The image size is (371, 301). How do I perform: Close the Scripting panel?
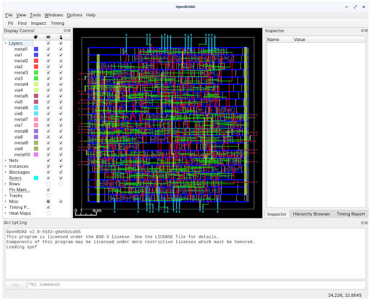[366, 223]
